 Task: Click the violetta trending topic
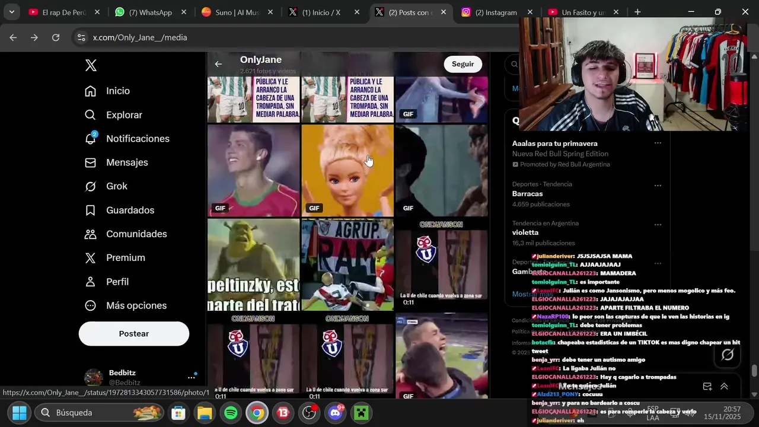point(525,232)
